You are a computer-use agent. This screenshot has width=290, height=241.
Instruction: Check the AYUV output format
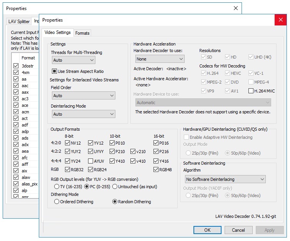click(91, 161)
